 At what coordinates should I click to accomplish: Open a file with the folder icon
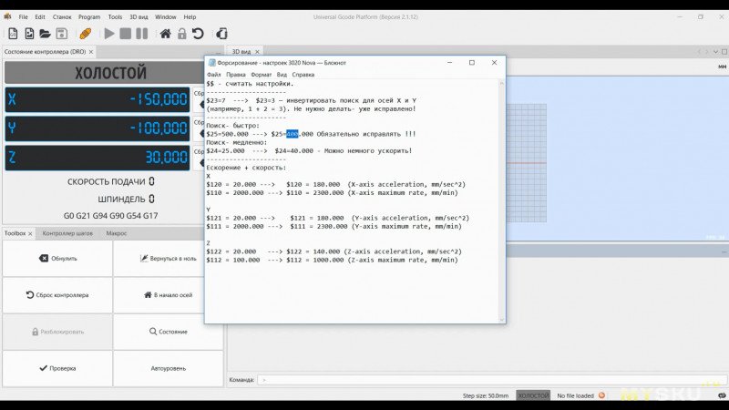tap(45, 34)
